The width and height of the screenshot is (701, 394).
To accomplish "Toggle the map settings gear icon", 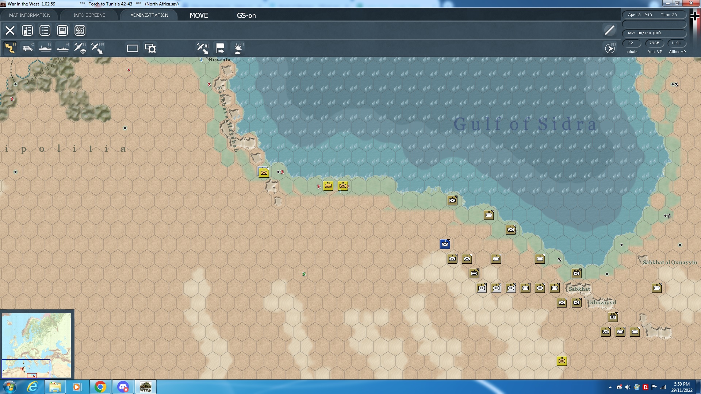I will pyautogui.click(x=150, y=48).
